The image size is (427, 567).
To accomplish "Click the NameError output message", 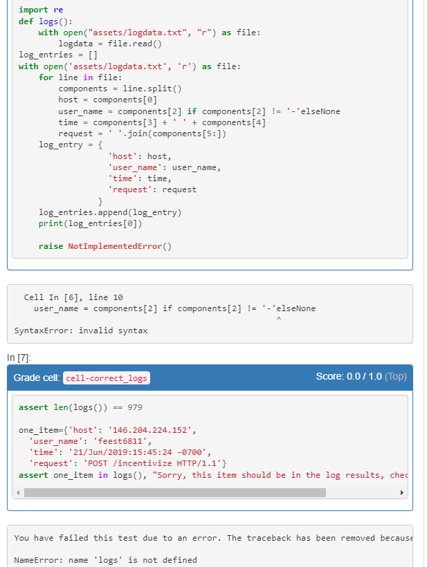I will point(104,560).
